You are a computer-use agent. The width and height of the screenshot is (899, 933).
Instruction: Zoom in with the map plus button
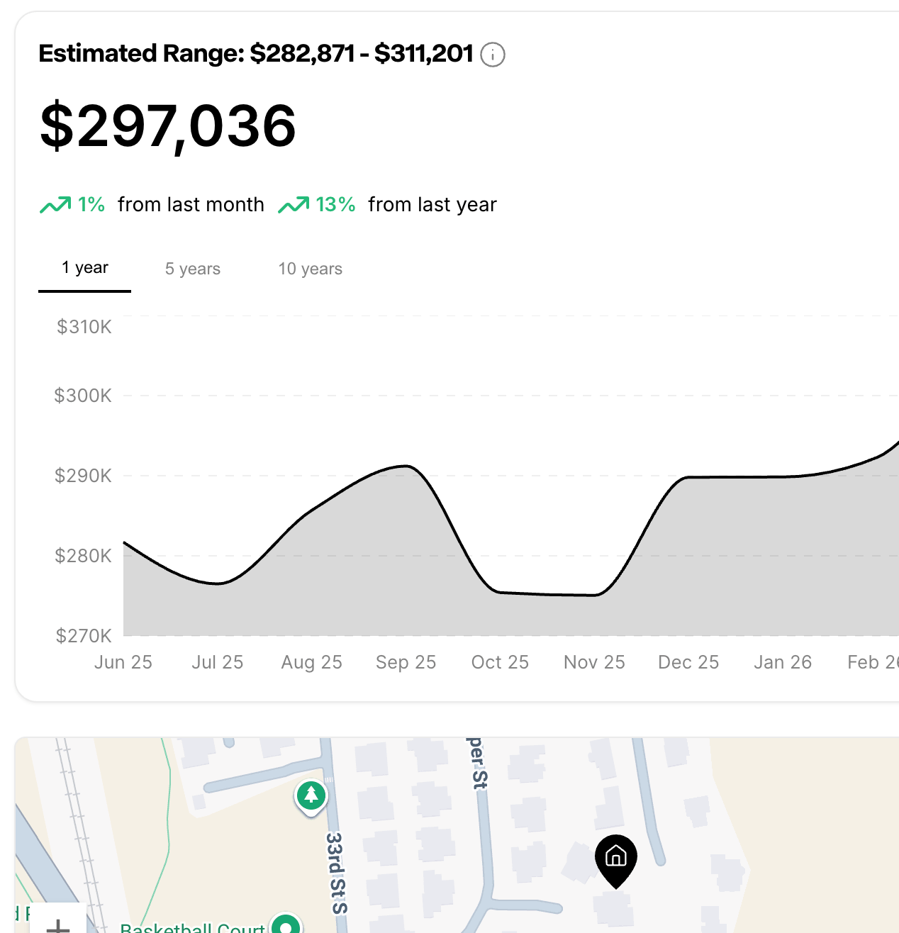tap(58, 922)
